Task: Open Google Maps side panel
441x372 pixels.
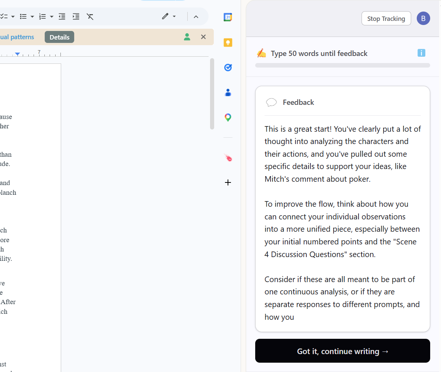Action: click(228, 118)
